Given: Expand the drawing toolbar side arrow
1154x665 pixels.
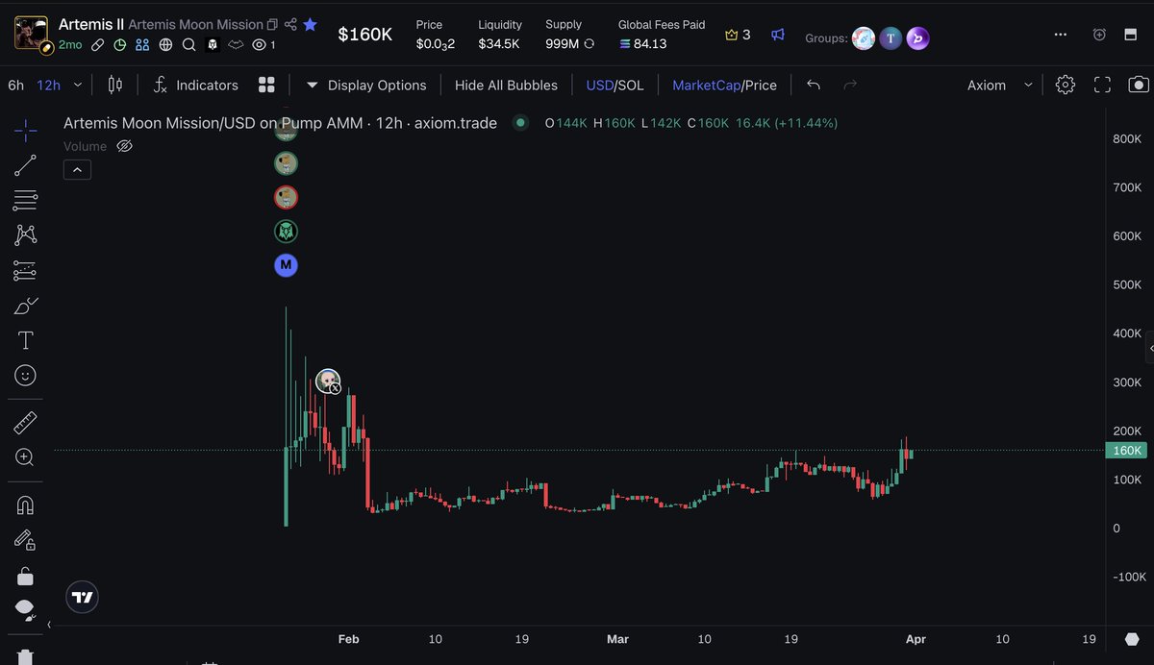Looking at the screenshot, I should pyautogui.click(x=49, y=625).
